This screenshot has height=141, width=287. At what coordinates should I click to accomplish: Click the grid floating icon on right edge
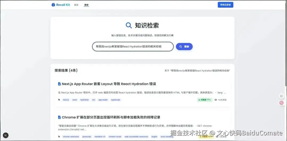click(x=281, y=96)
